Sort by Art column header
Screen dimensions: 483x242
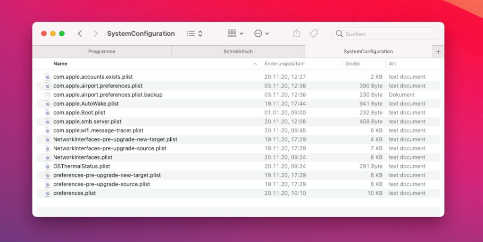click(392, 64)
